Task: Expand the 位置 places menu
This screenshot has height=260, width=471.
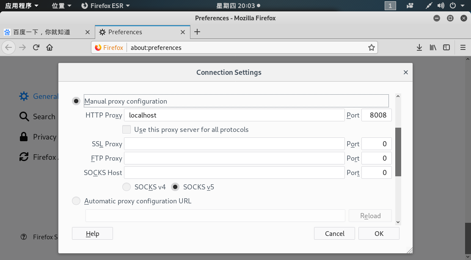Action: [61, 5]
